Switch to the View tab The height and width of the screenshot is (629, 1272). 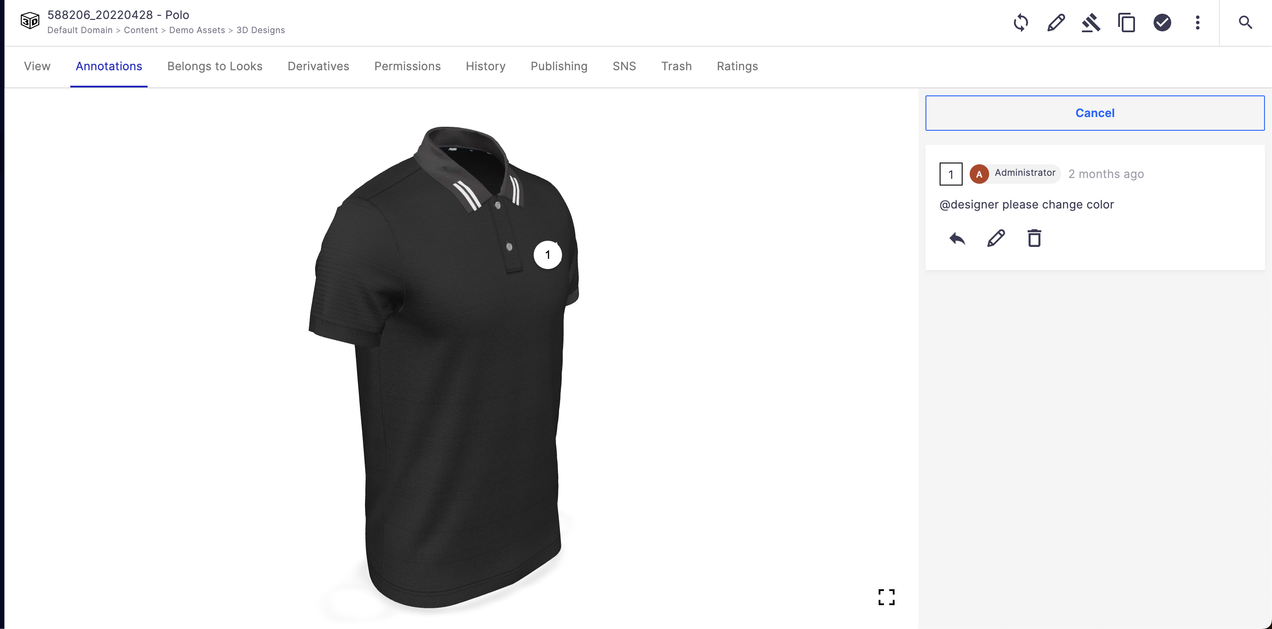point(37,66)
